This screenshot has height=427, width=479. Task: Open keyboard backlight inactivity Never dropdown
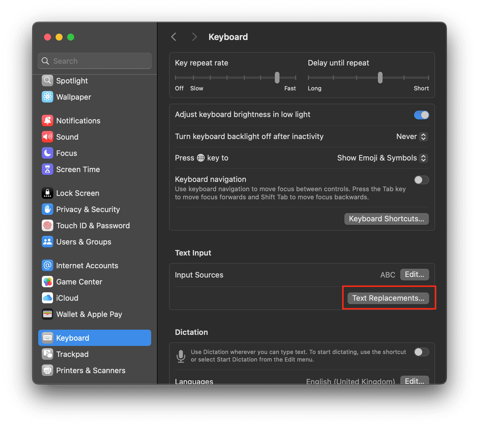[412, 136]
